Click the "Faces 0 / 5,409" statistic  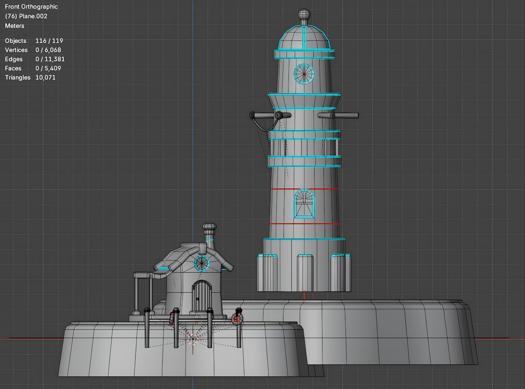(33, 68)
